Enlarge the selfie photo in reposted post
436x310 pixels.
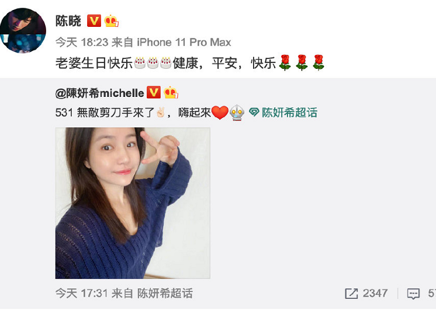(x=133, y=203)
